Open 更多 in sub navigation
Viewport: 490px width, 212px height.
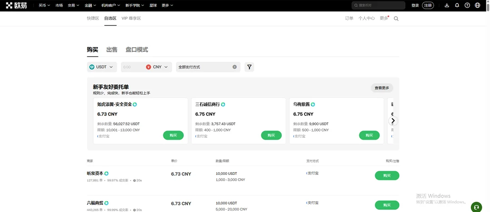click(x=384, y=19)
